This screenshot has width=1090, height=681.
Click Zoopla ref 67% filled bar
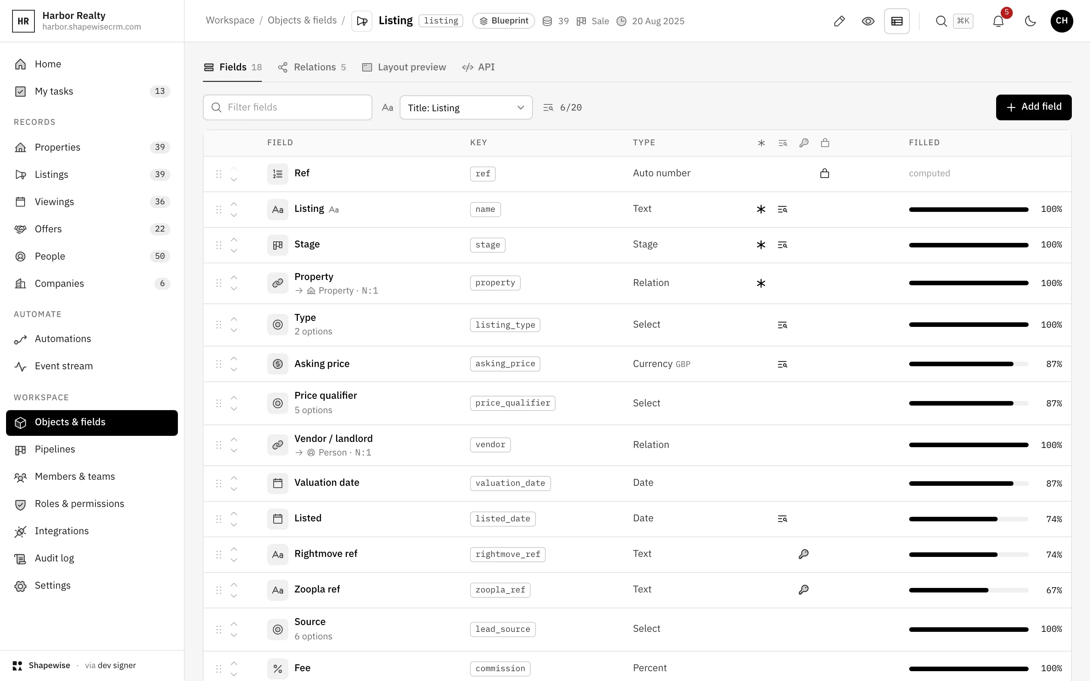pyautogui.click(x=969, y=590)
